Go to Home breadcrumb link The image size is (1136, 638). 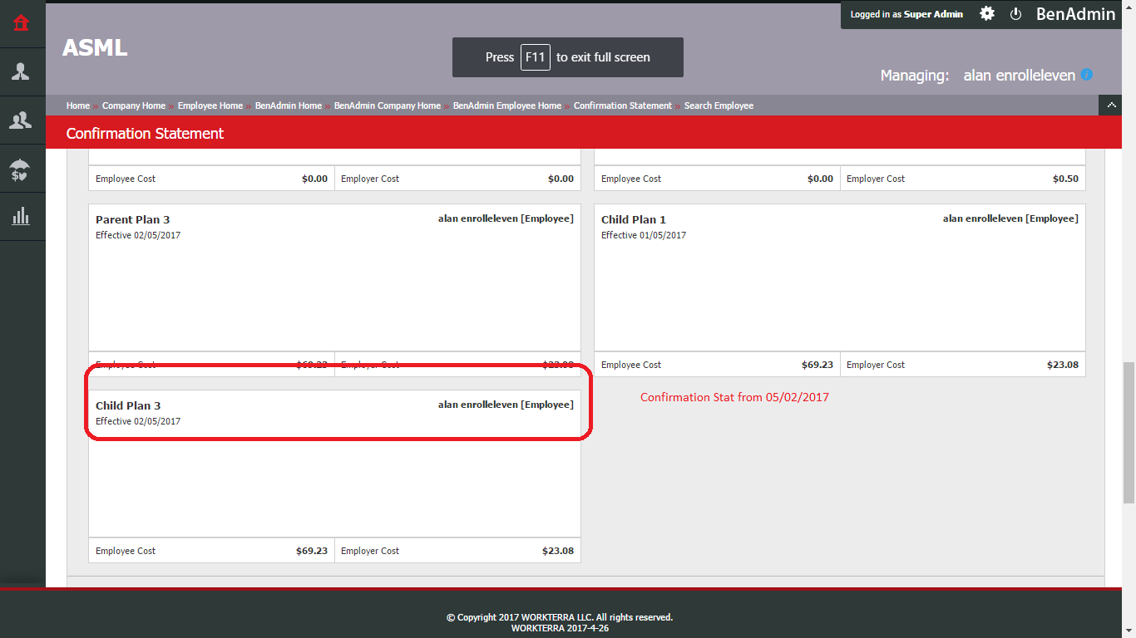pyautogui.click(x=78, y=106)
